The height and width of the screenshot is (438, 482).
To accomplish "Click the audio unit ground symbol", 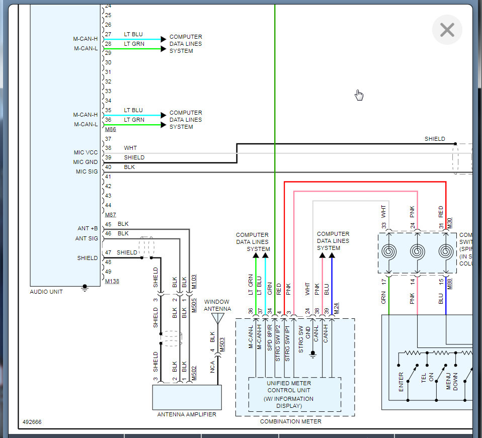I will coord(85,289).
